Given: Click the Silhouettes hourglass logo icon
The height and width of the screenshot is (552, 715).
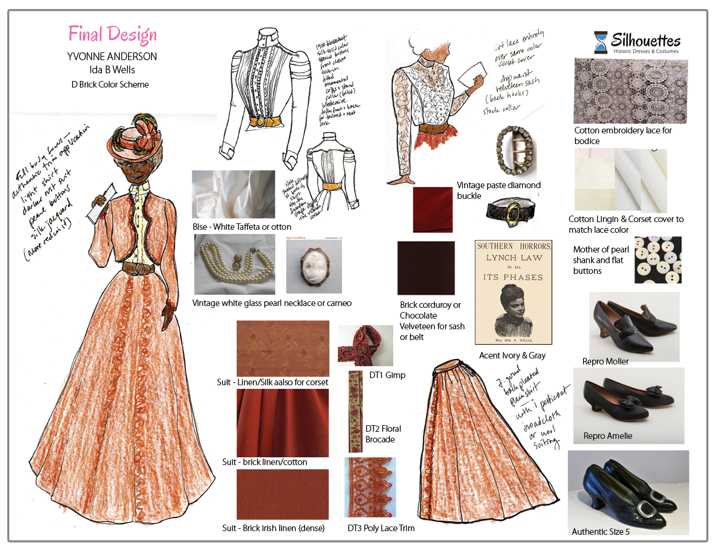Looking at the screenshot, I should click(601, 42).
